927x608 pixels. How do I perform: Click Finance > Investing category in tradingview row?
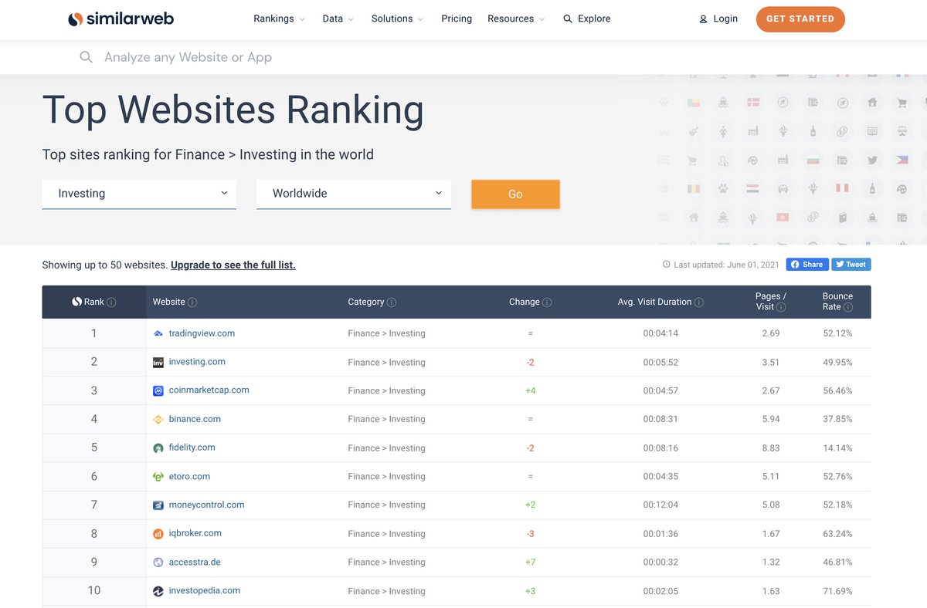386,334
